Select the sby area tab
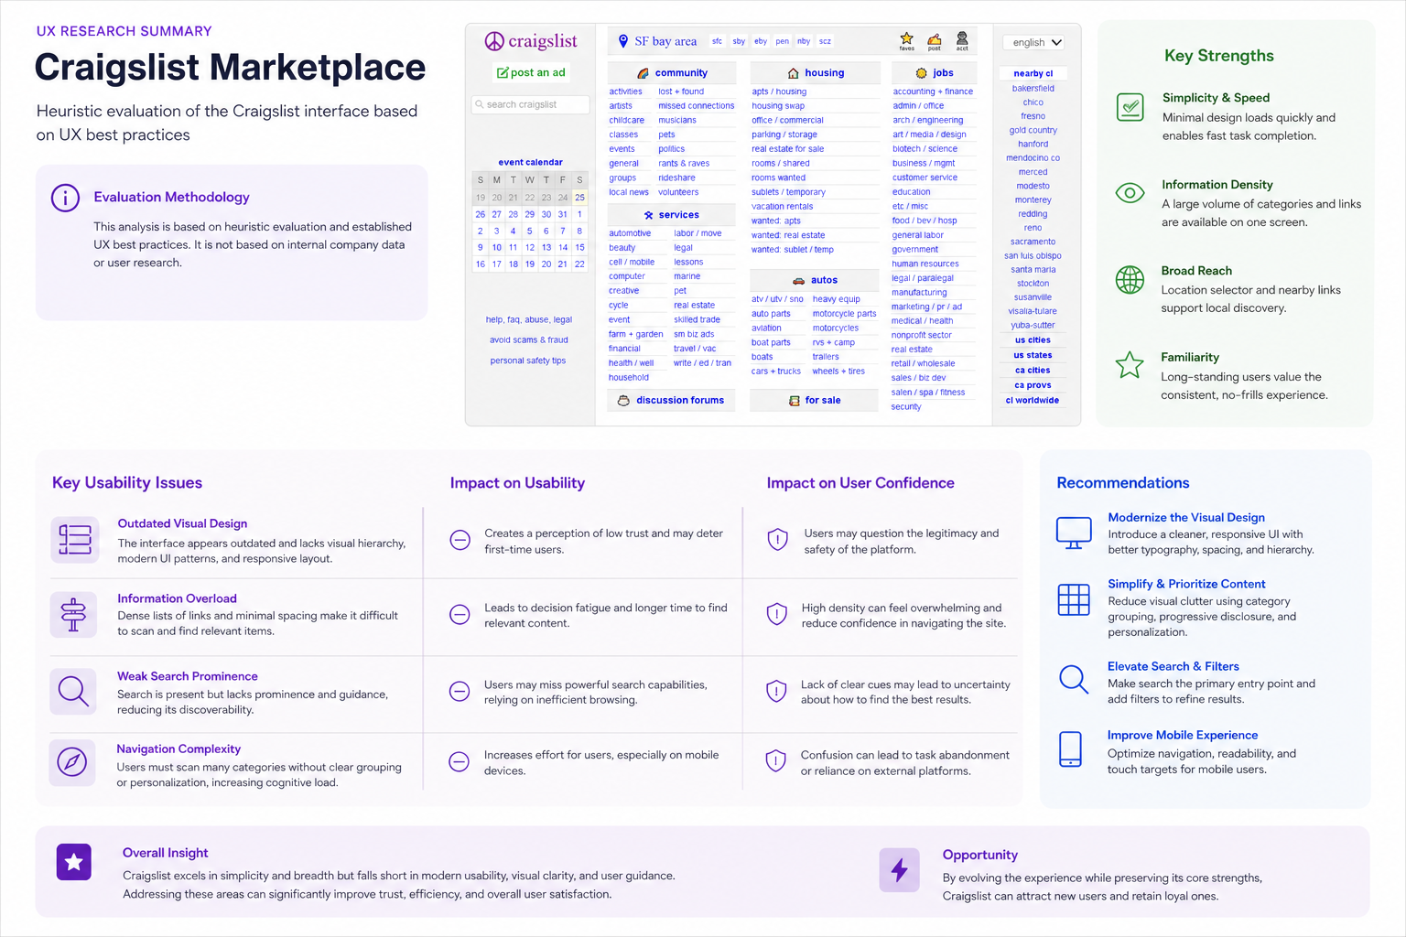1406x937 pixels. pyautogui.click(x=739, y=41)
